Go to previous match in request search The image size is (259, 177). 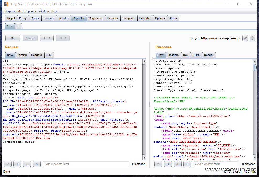[x=17, y=164]
